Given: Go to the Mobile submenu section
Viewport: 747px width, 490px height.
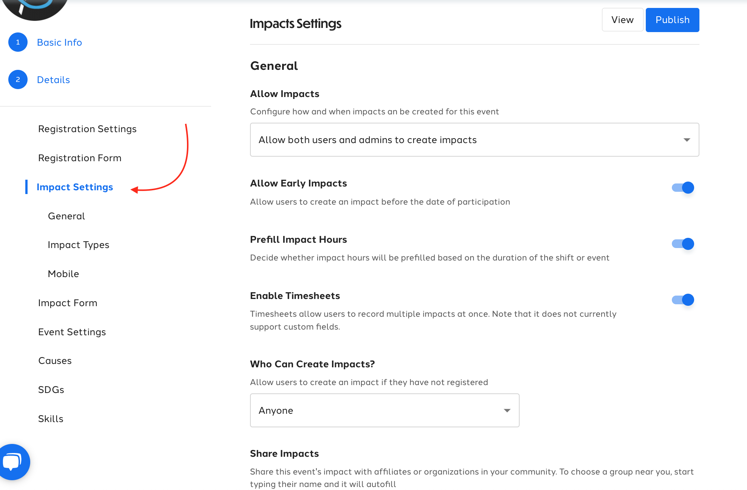Looking at the screenshot, I should pyautogui.click(x=63, y=274).
